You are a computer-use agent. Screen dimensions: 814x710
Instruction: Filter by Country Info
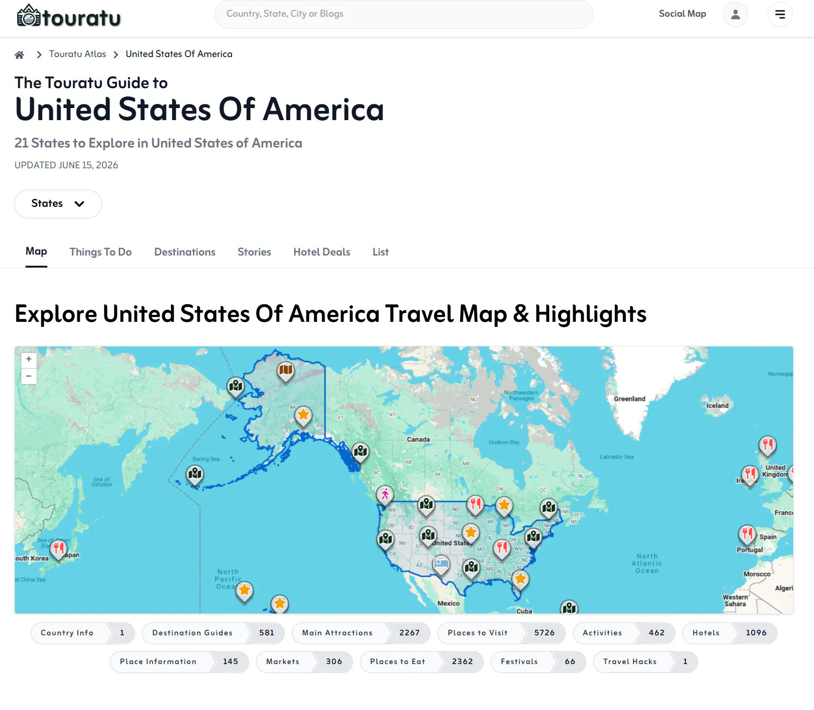point(83,633)
